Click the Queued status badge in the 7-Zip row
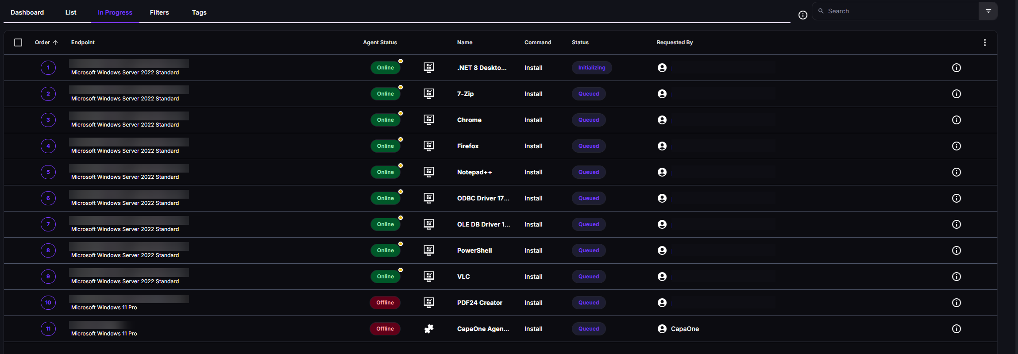 (589, 94)
